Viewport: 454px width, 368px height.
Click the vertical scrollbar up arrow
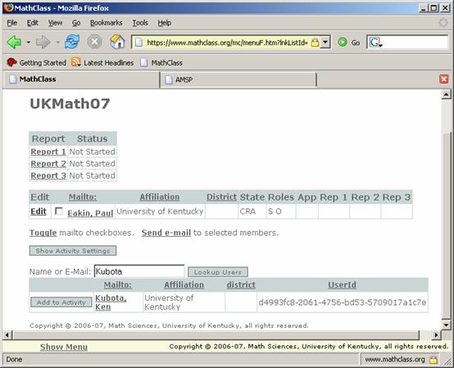[x=446, y=94]
